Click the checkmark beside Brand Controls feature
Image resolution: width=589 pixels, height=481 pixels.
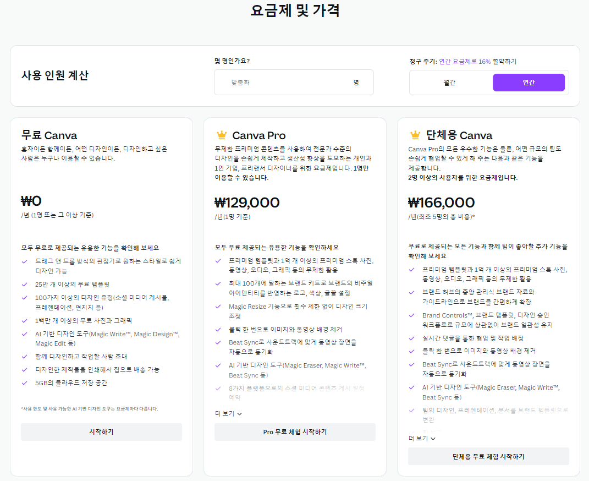(412, 315)
